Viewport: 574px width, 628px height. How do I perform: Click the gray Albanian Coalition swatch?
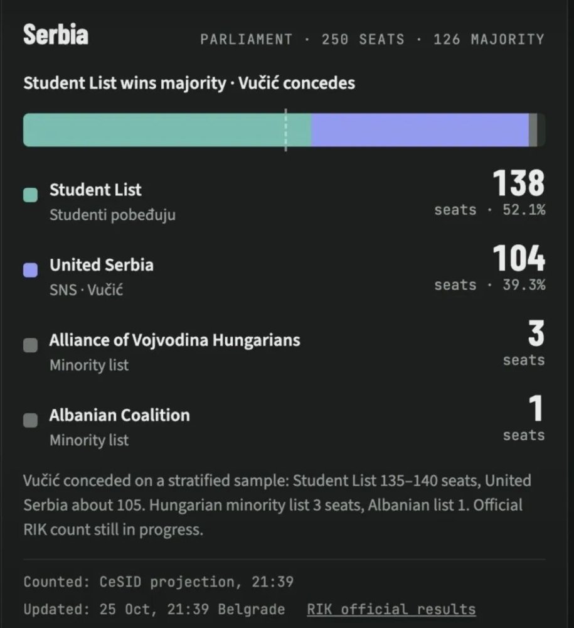[x=30, y=420]
